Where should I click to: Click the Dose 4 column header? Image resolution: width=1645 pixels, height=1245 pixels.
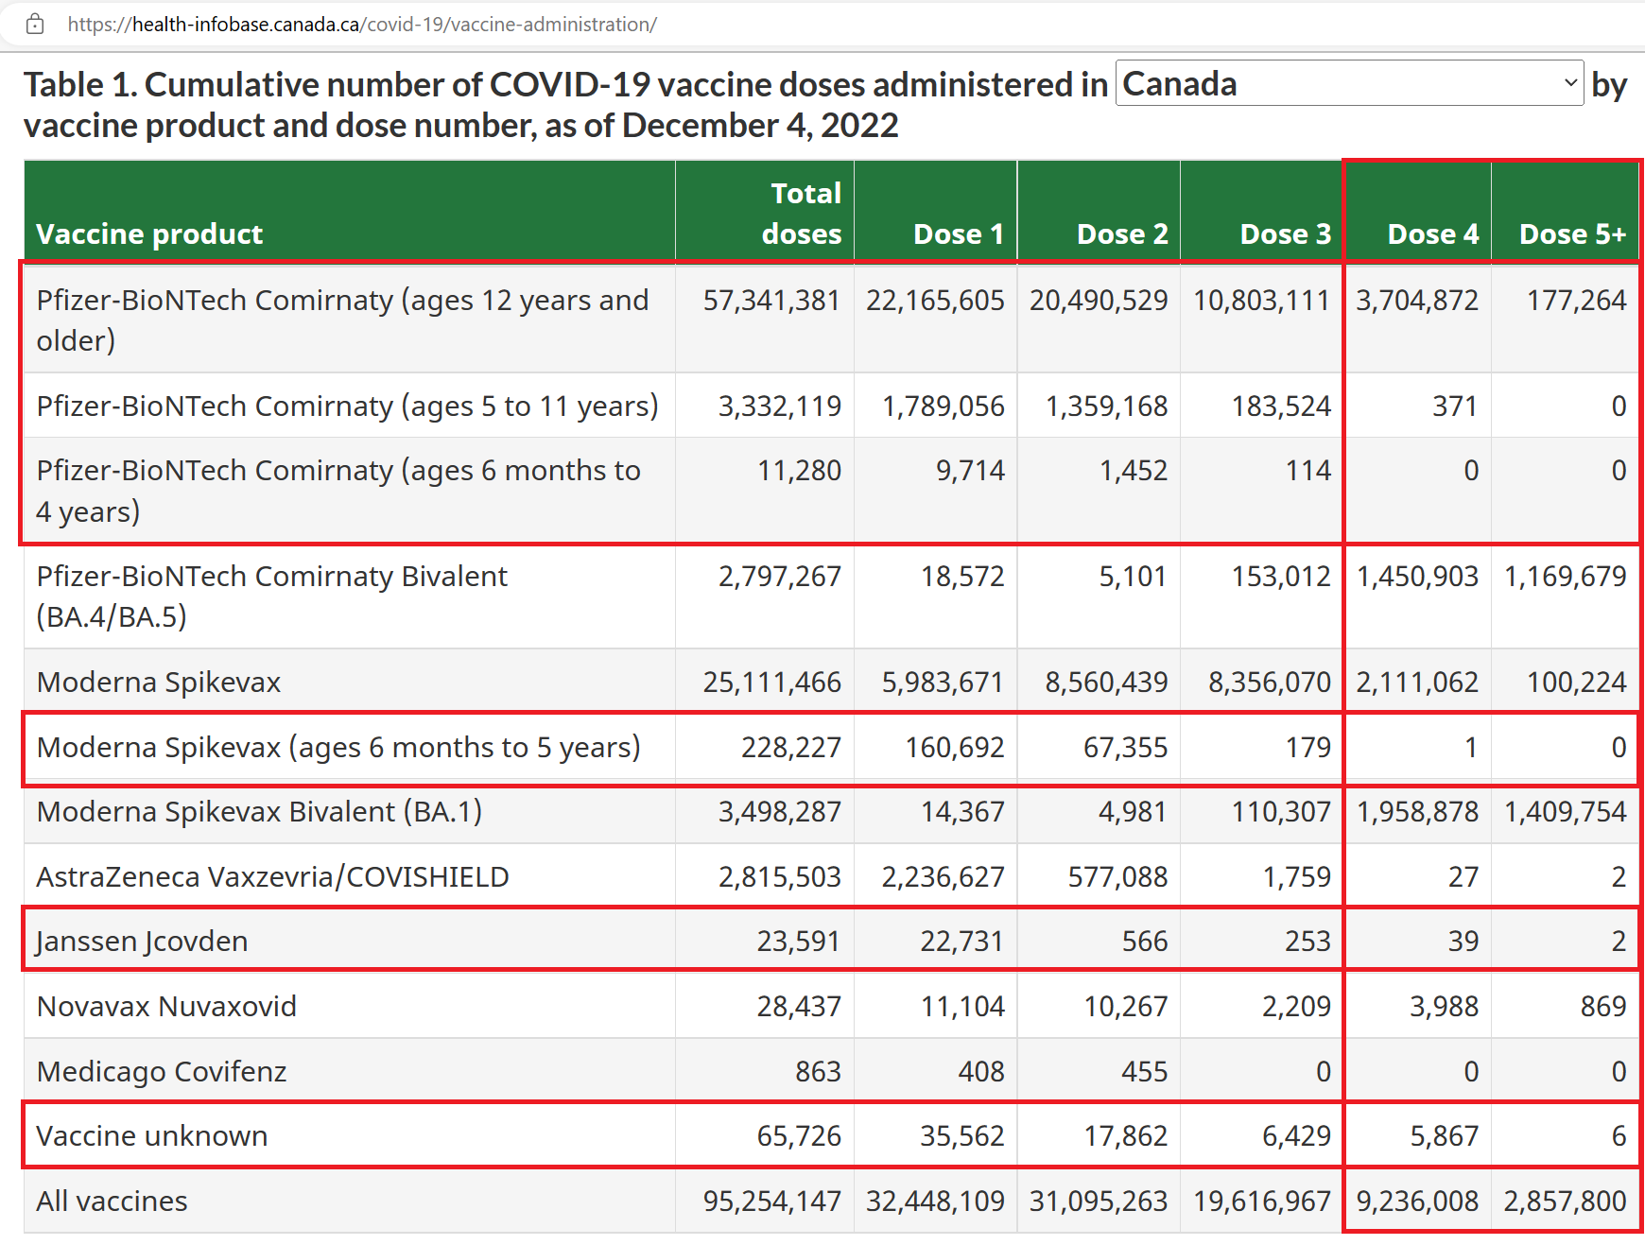pyautogui.click(x=1433, y=233)
